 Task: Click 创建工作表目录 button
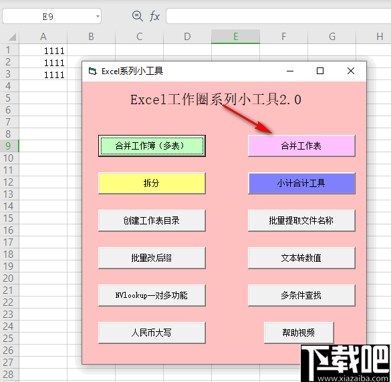pyautogui.click(x=152, y=220)
